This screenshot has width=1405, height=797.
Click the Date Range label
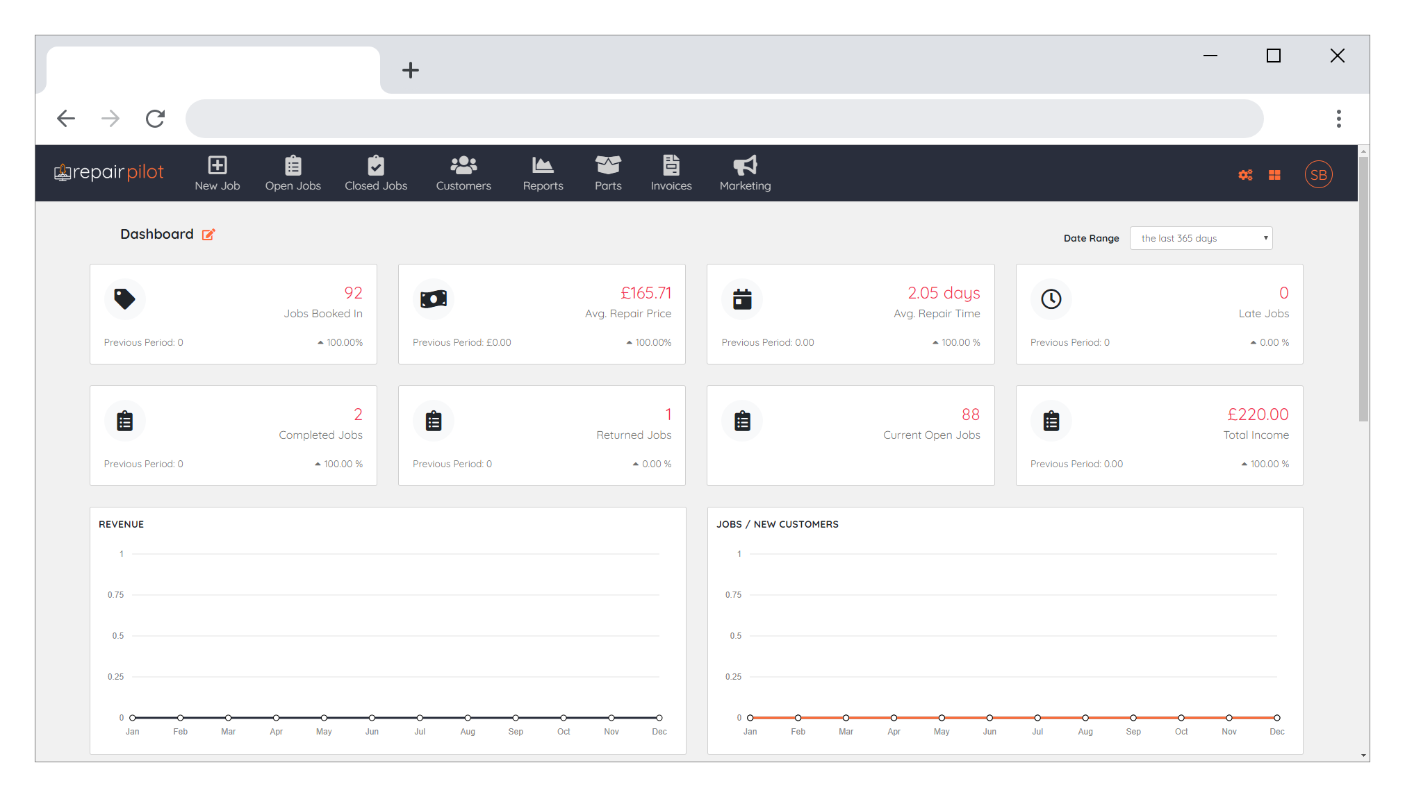[1091, 238]
